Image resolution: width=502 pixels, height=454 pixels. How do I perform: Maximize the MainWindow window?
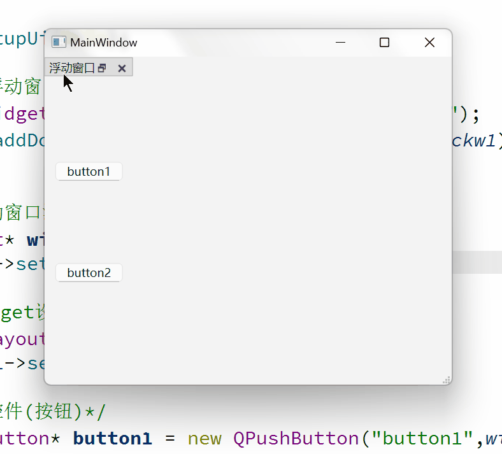click(x=384, y=42)
